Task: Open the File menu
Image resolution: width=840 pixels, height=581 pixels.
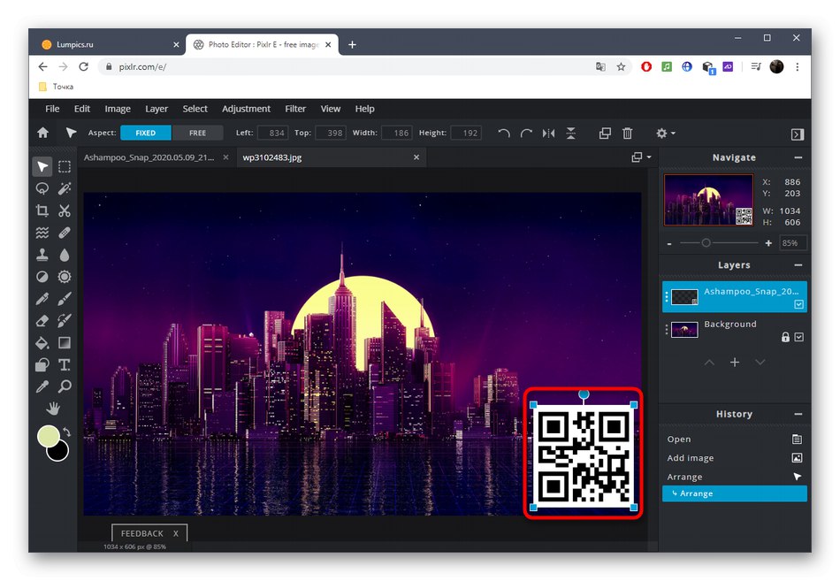Action: pos(52,109)
